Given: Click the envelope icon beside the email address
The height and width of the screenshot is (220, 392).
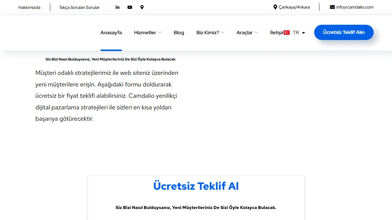Looking at the screenshot, I should pos(332,7).
